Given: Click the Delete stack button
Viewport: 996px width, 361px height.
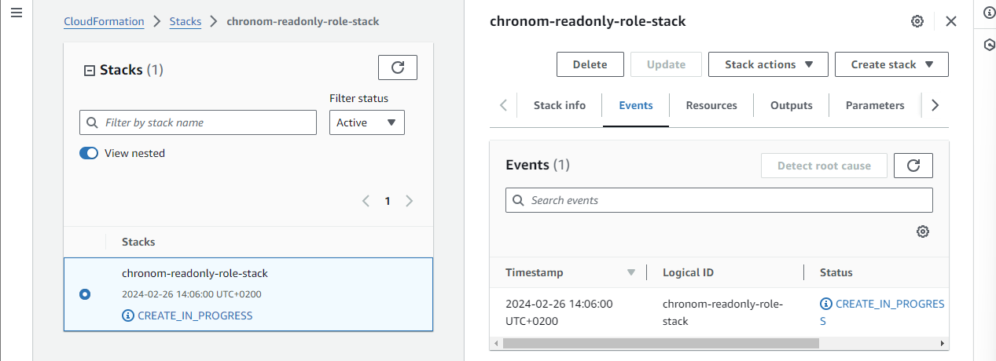Looking at the screenshot, I should point(590,64).
